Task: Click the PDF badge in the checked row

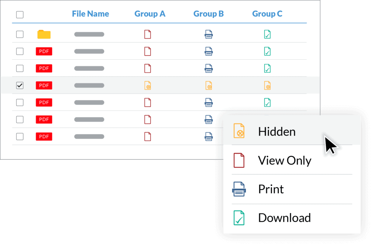Action: 44,86
